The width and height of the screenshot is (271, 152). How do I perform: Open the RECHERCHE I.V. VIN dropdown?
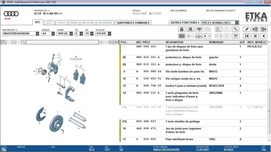pyautogui.click(x=37, y=34)
